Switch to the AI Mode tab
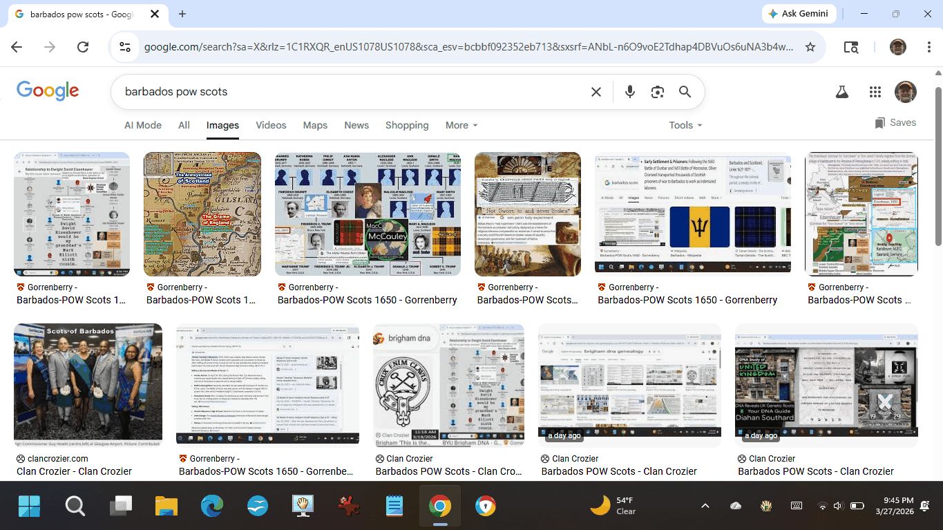 click(x=143, y=125)
